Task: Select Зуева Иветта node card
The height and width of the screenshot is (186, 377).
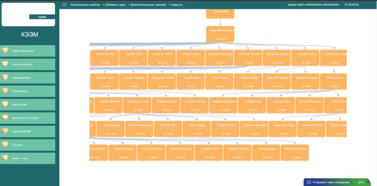Action: coord(219,81)
